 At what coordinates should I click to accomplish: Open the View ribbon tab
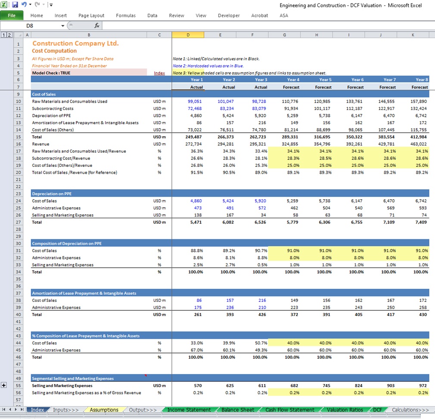[x=201, y=16]
